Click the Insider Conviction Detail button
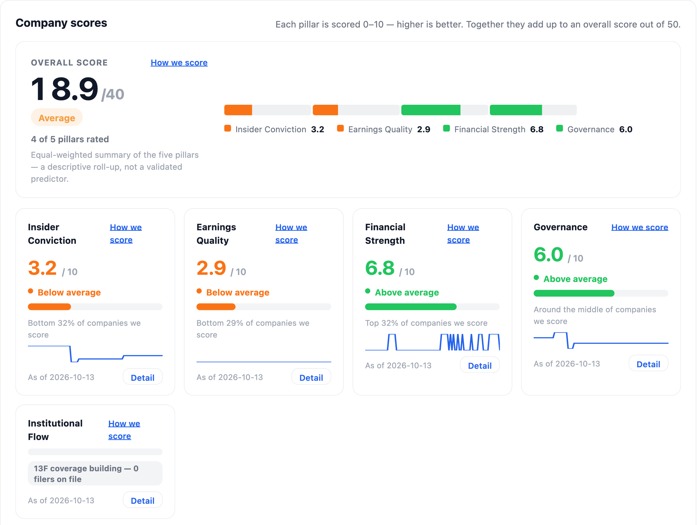The image size is (697, 525). tap(142, 377)
